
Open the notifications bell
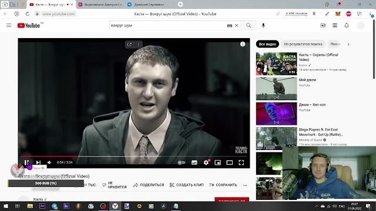coord(347,25)
